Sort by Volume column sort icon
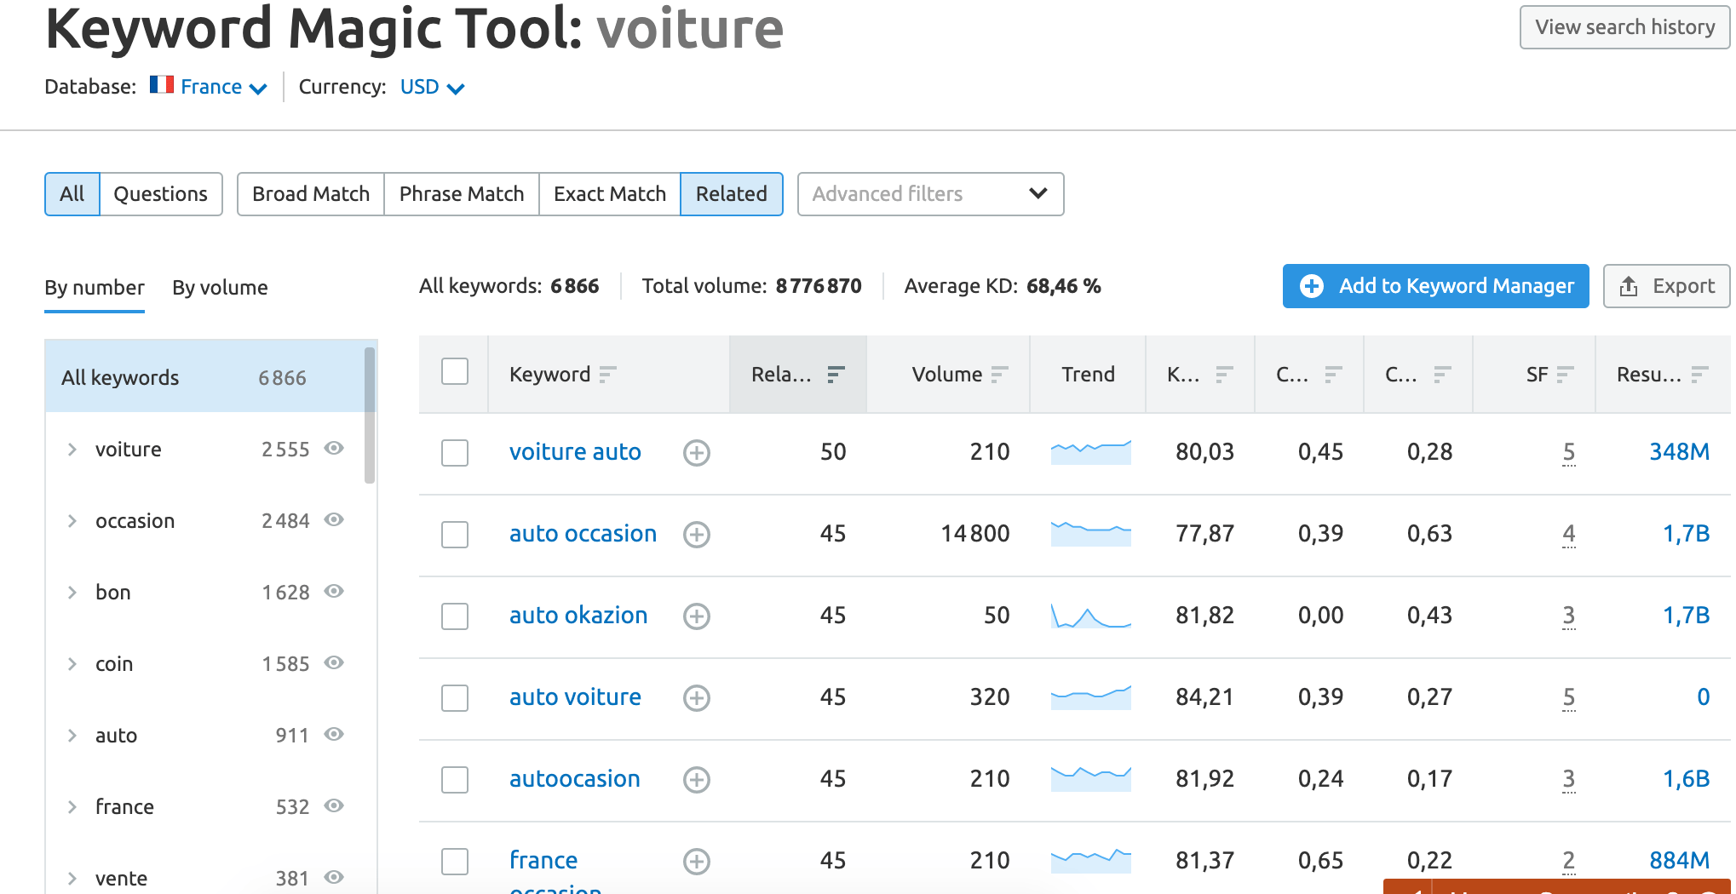Image resolution: width=1736 pixels, height=894 pixels. tap(999, 375)
